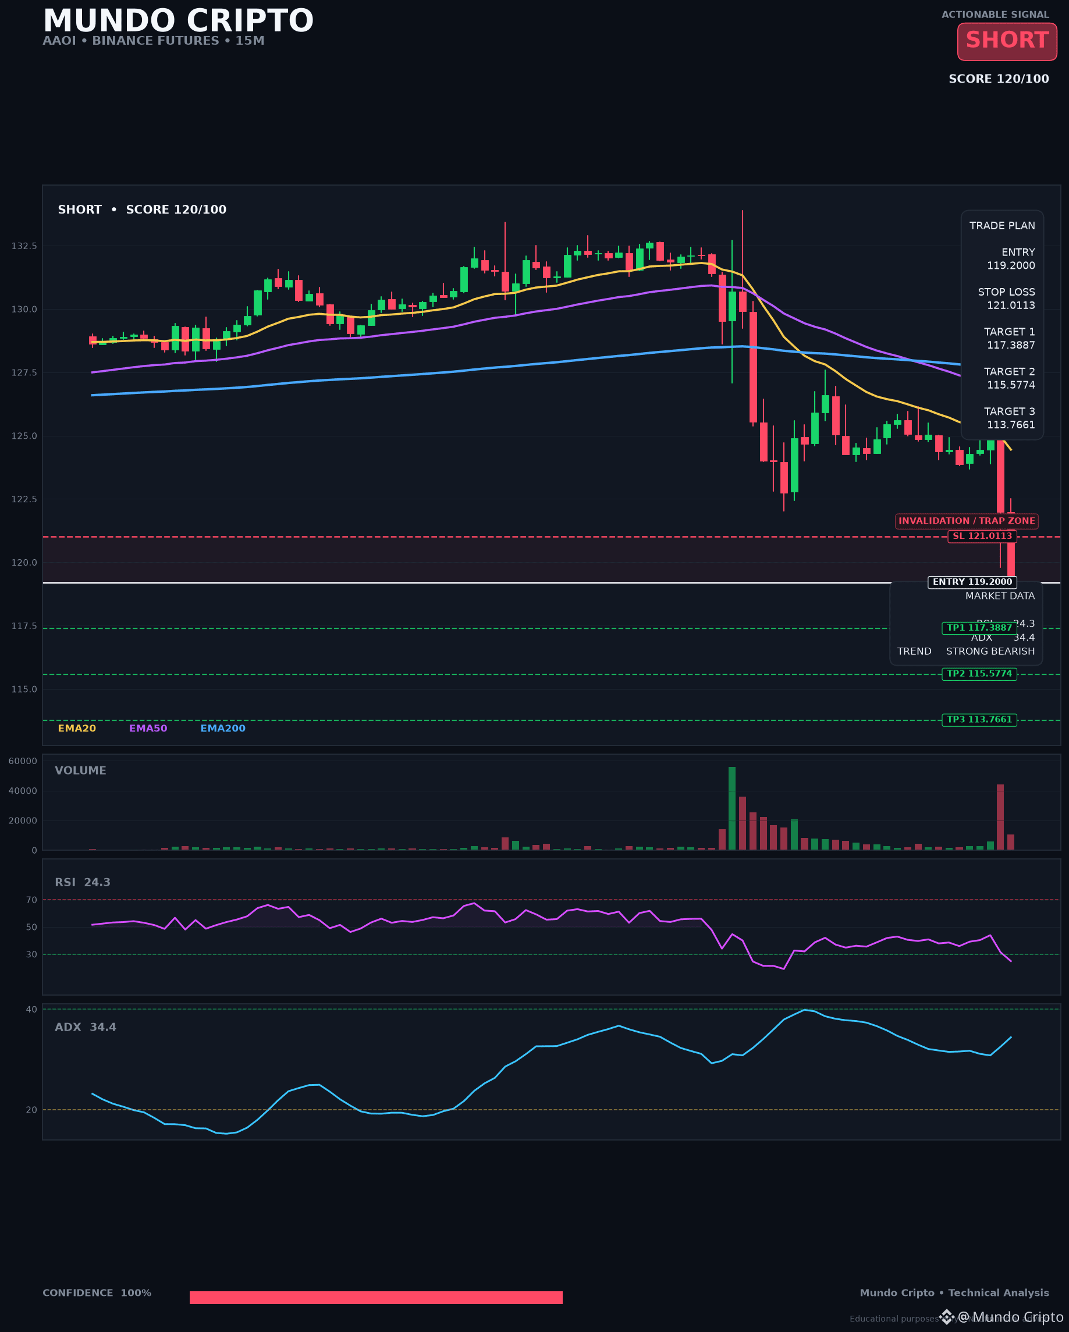Click the EMA50 legend entry
This screenshot has height=1332, width=1069.
point(148,729)
